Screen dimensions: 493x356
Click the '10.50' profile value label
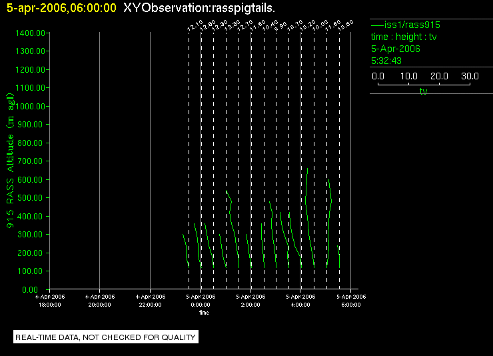pyautogui.click(x=346, y=25)
